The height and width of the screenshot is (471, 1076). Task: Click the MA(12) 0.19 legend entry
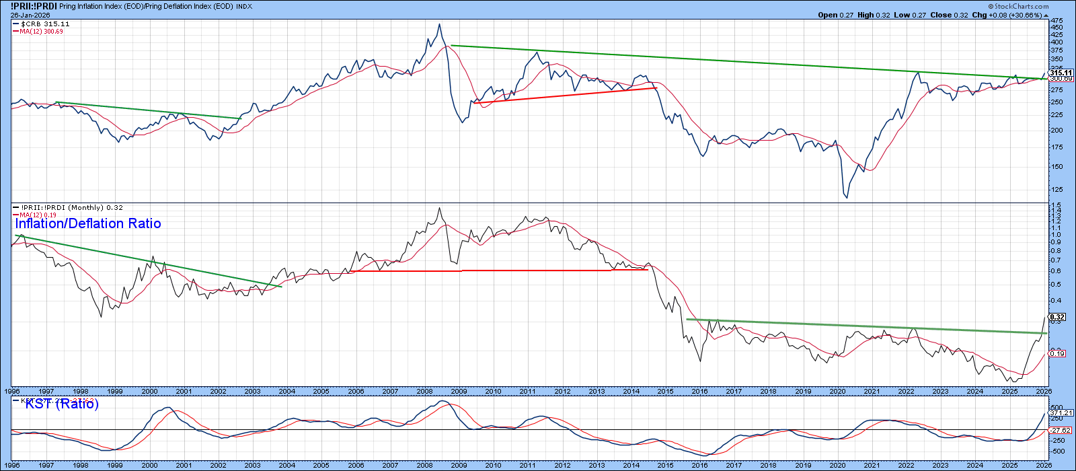tap(36, 215)
